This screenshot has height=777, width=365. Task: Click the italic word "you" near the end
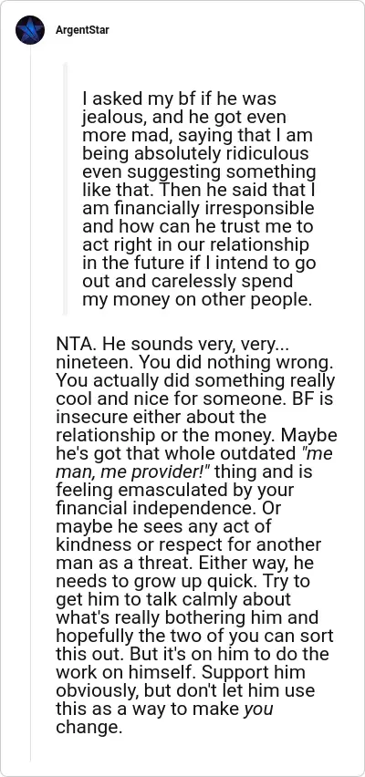pos(258,710)
